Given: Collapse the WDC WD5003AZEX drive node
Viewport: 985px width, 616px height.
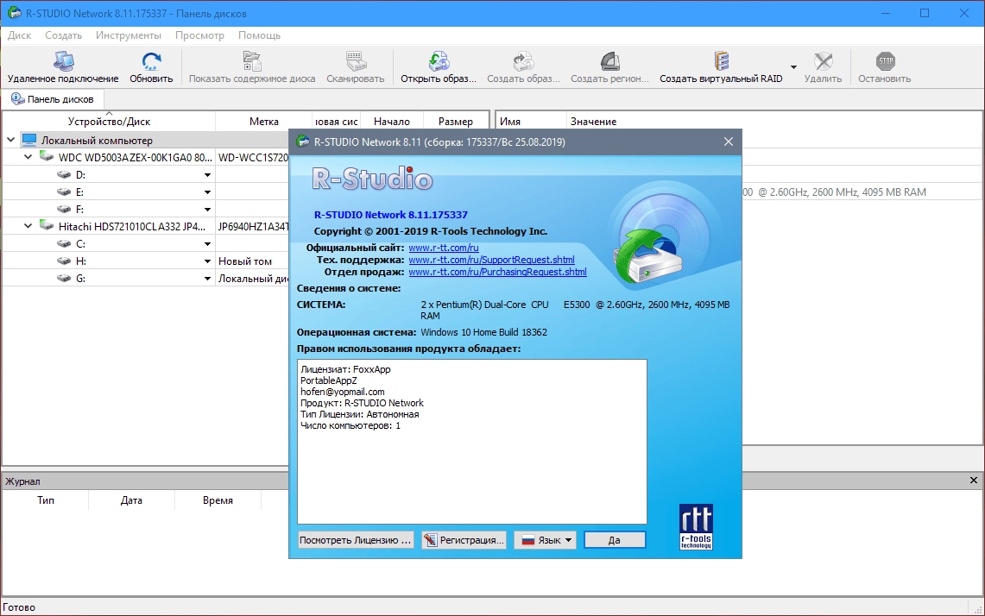Looking at the screenshot, I should [28, 157].
